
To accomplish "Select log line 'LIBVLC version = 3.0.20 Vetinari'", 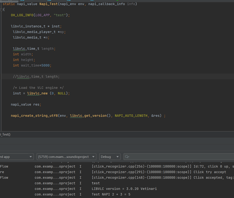I will (124, 189).
